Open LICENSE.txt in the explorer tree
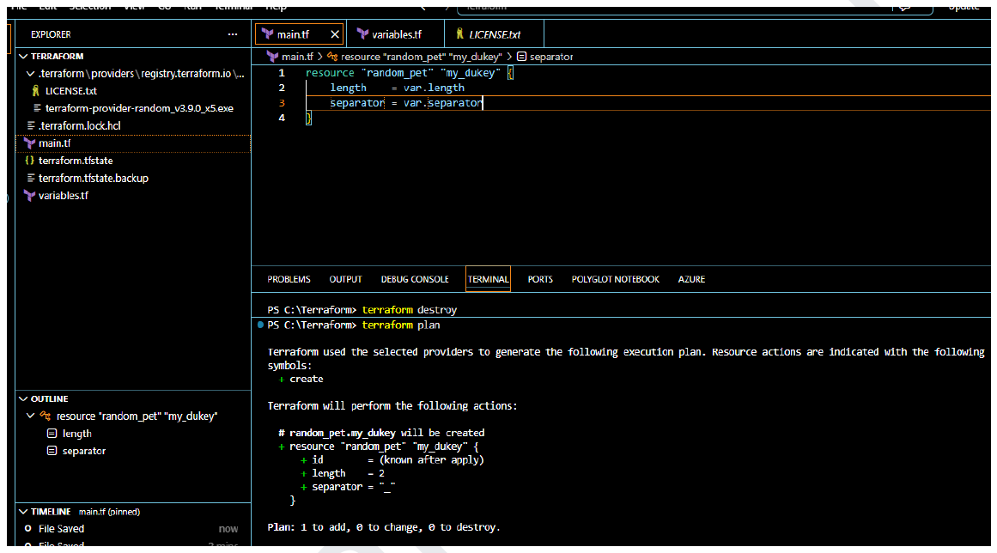The width and height of the screenshot is (997, 553). pos(70,91)
